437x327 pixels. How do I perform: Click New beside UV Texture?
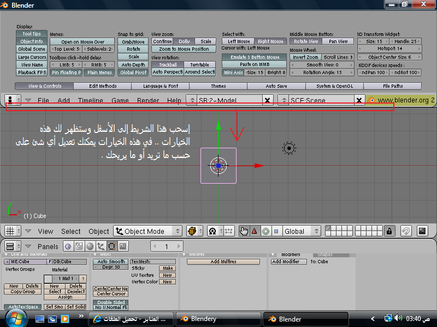click(x=168, y=275)
